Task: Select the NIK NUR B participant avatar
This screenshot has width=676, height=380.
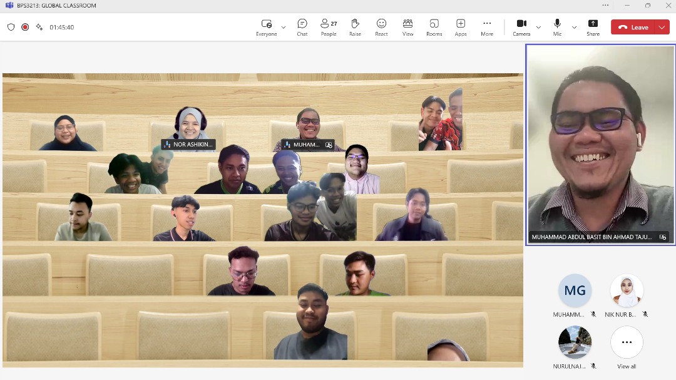Action: 627,290
